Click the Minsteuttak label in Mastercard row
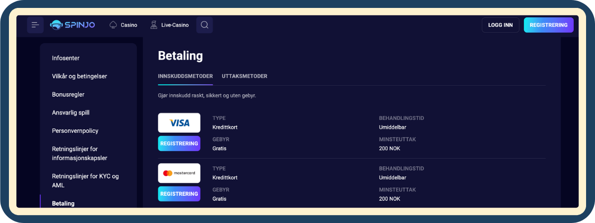Viewport: 595px width, 223px height. (x=398, y=190)
